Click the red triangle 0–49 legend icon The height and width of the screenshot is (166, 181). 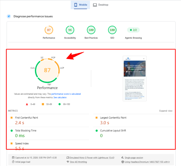(27, 104)
